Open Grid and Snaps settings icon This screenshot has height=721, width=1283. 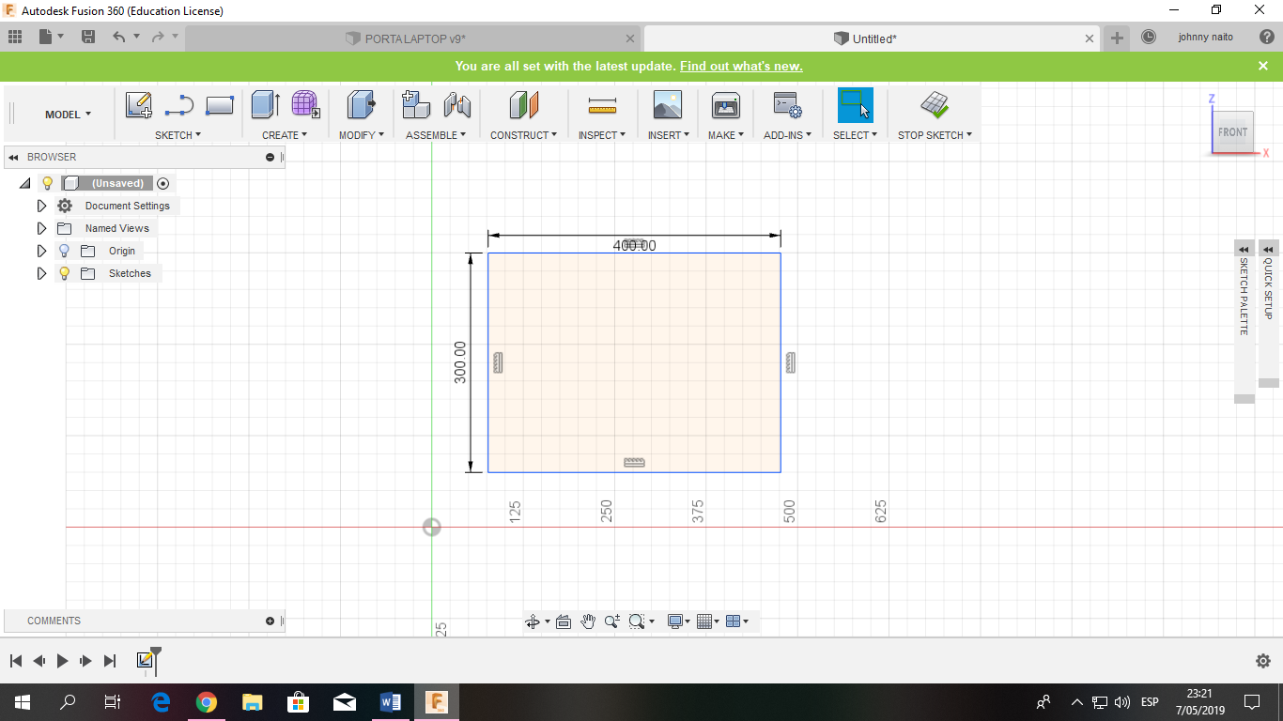pos(704,621)
